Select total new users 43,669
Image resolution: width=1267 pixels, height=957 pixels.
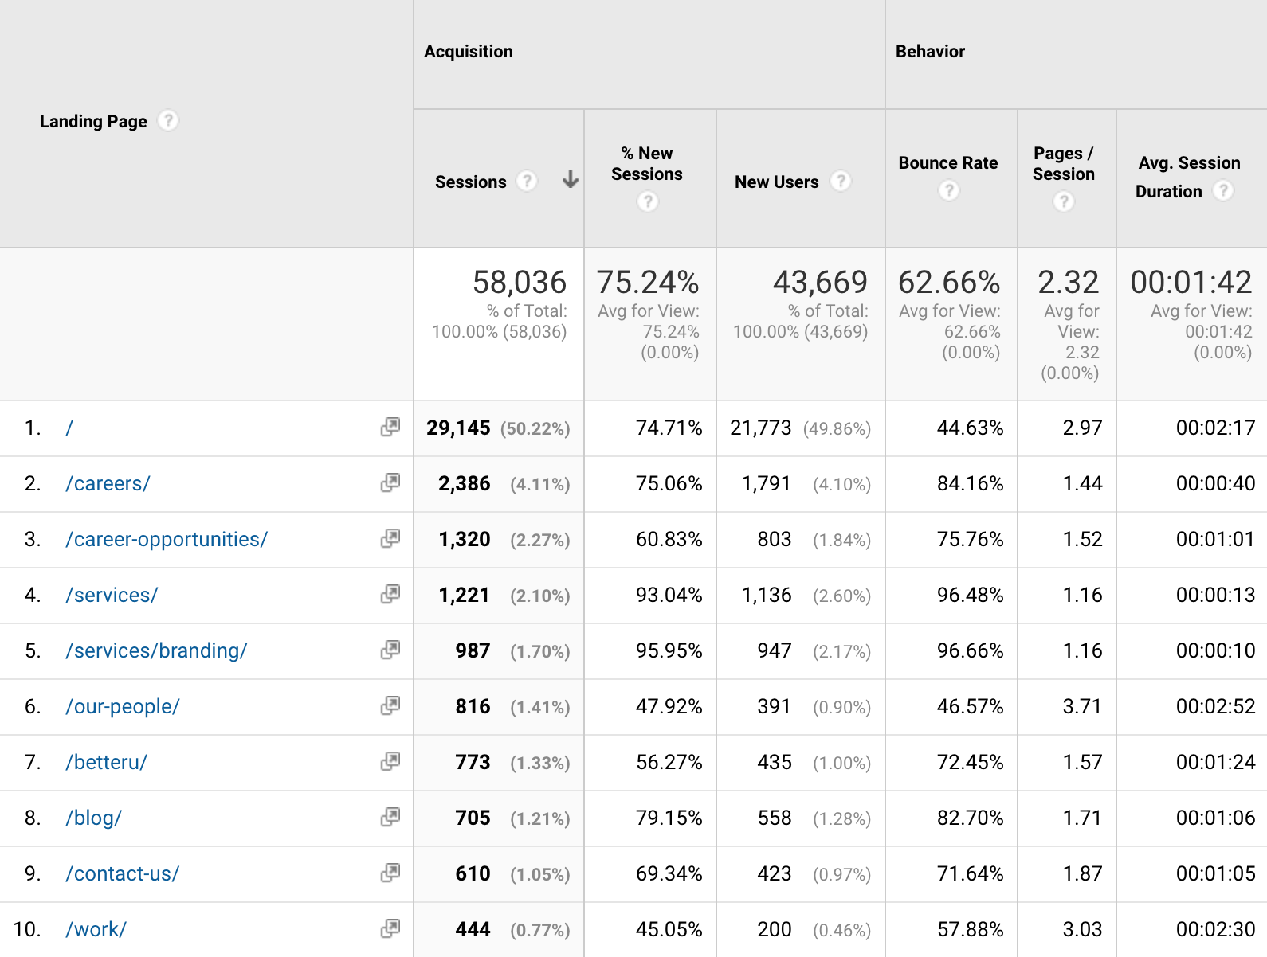(x=820, y=282)
